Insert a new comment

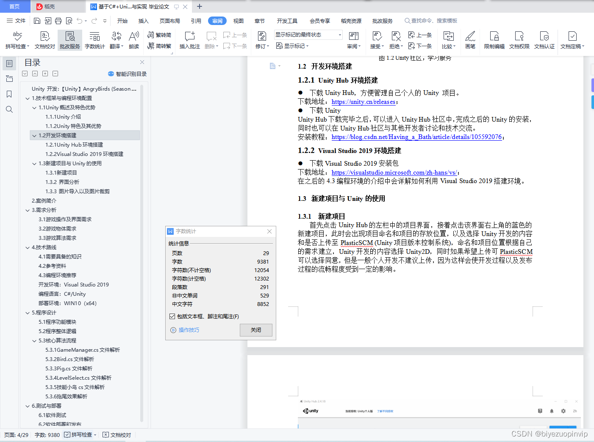(190, 40)
